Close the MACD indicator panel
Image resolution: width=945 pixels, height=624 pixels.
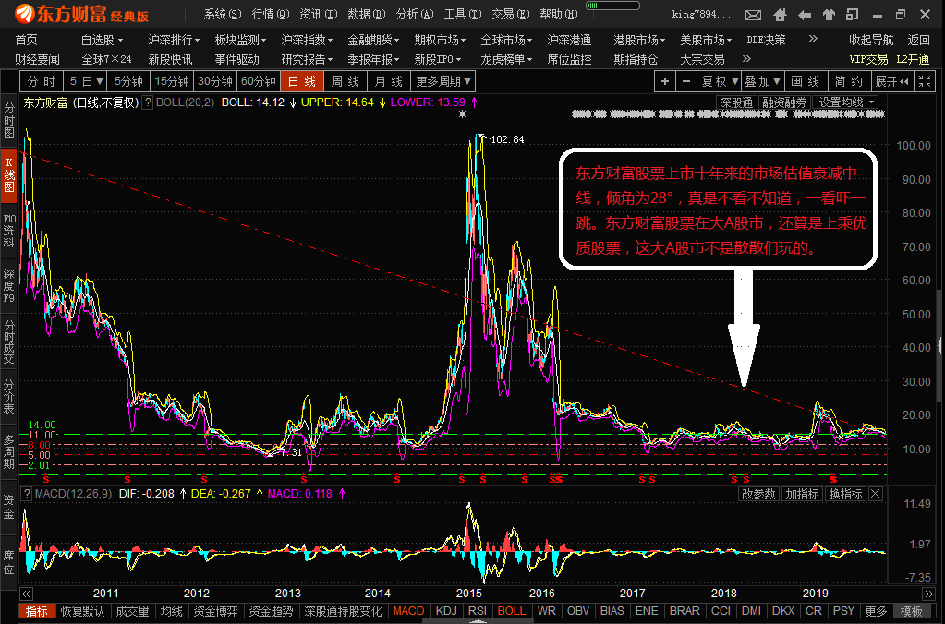tap(876, 494)
